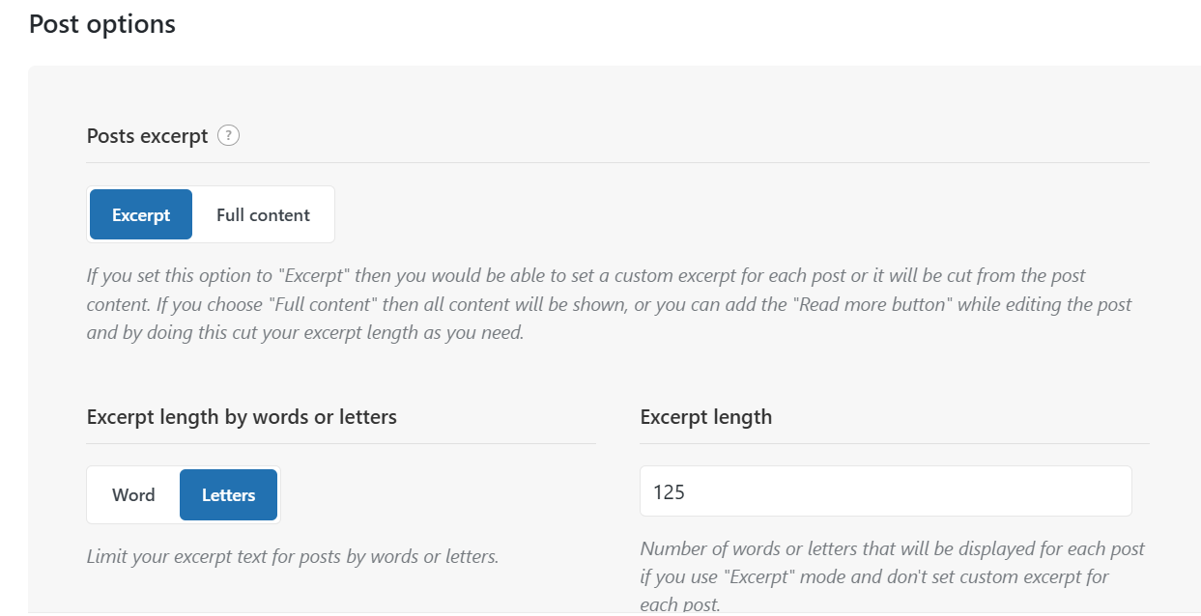
Task: Click the 'Number of words or letters' hint
Action: click(893, 576)
